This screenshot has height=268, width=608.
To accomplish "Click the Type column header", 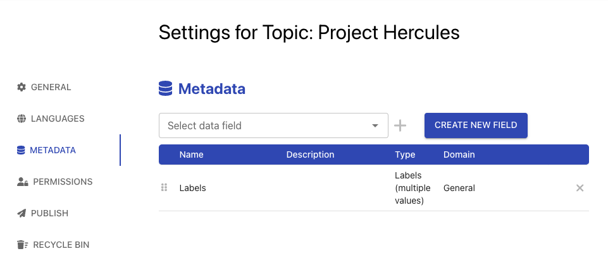I will (405, 154).
